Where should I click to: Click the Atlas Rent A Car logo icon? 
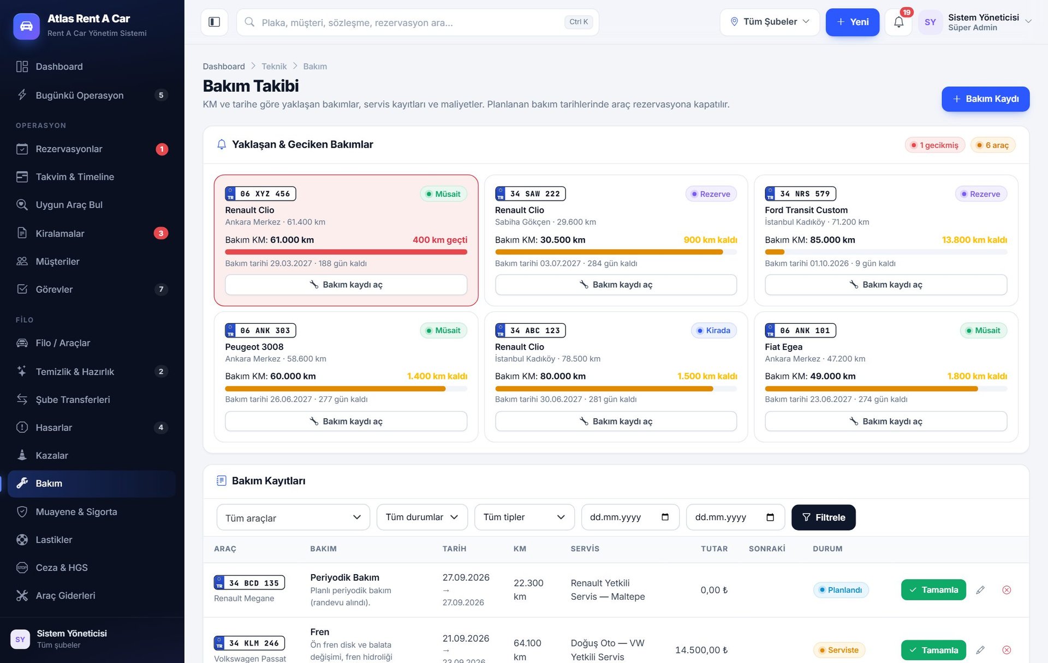click(x=26, y=26)
